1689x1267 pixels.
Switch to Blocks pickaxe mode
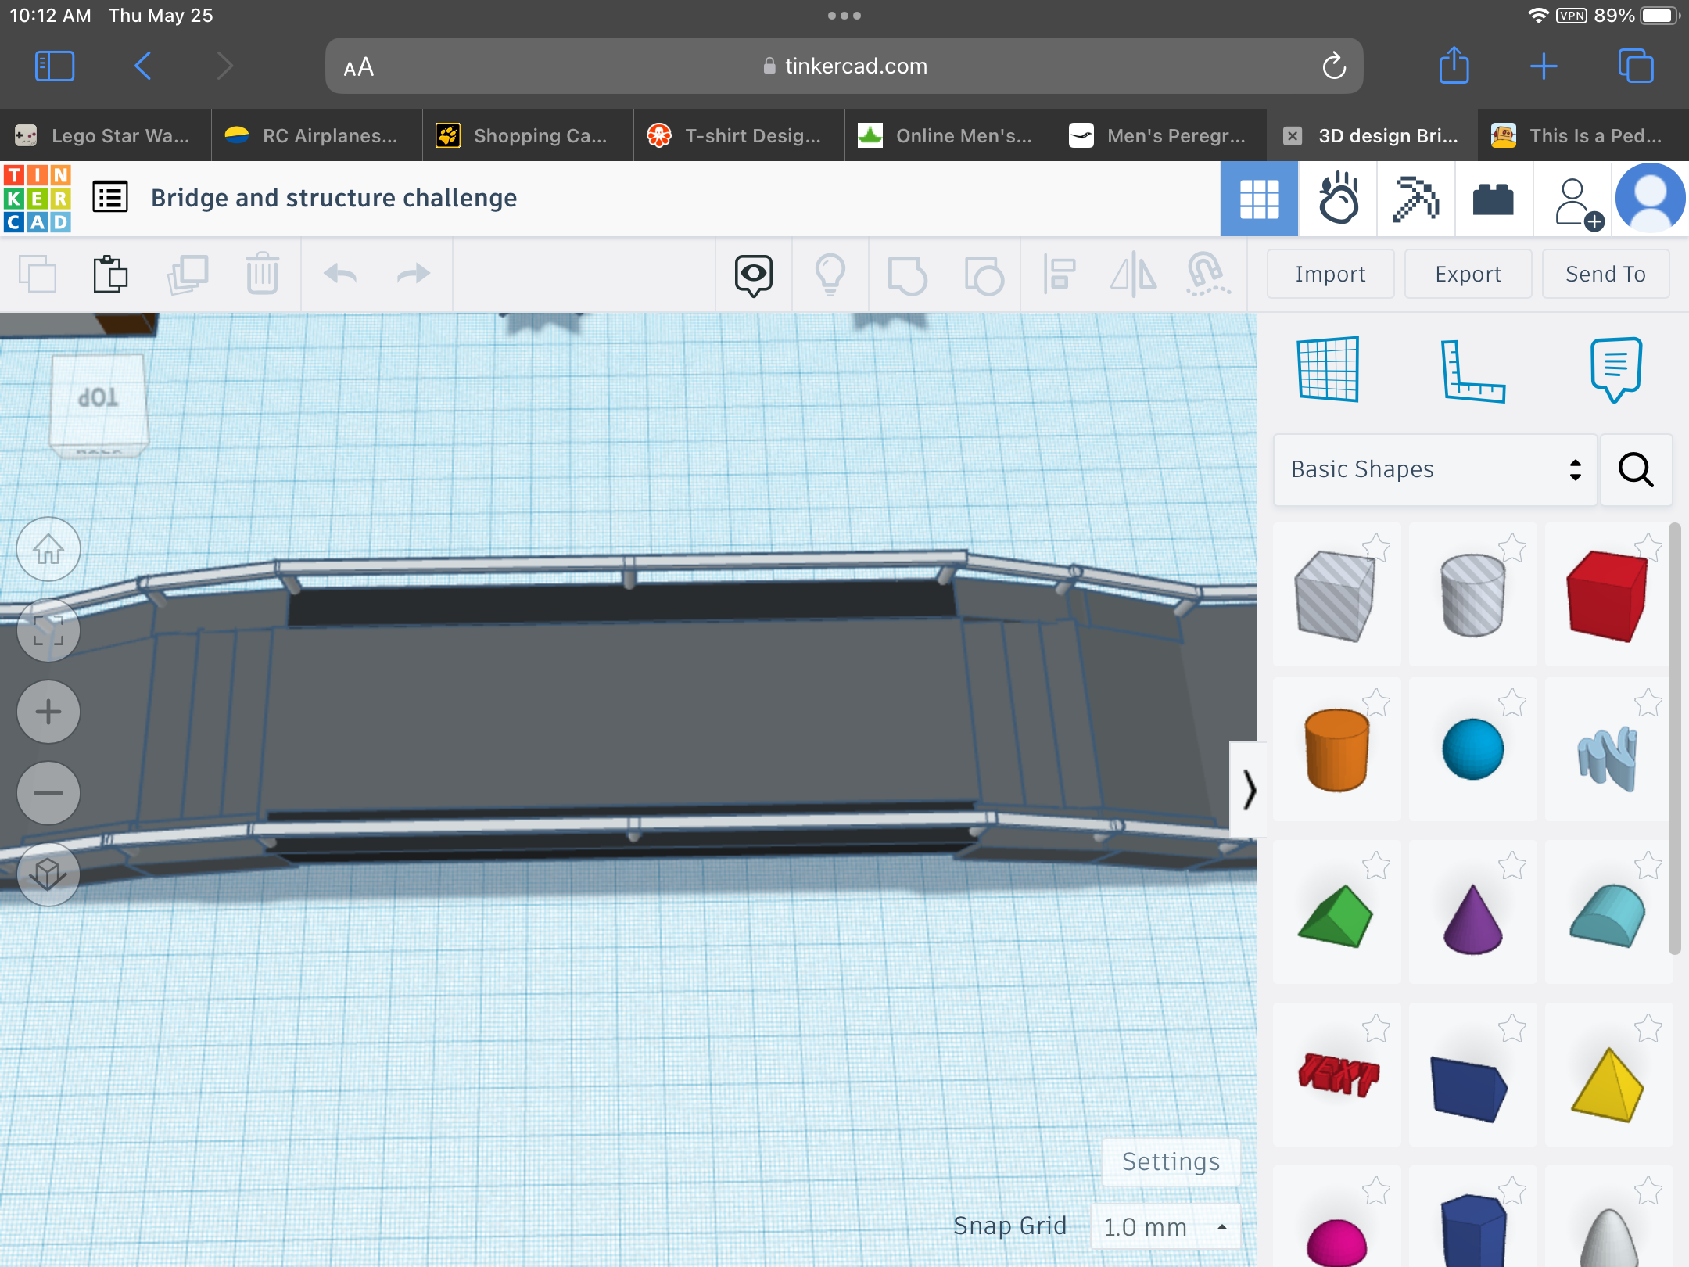click(x=1415, y=199)
